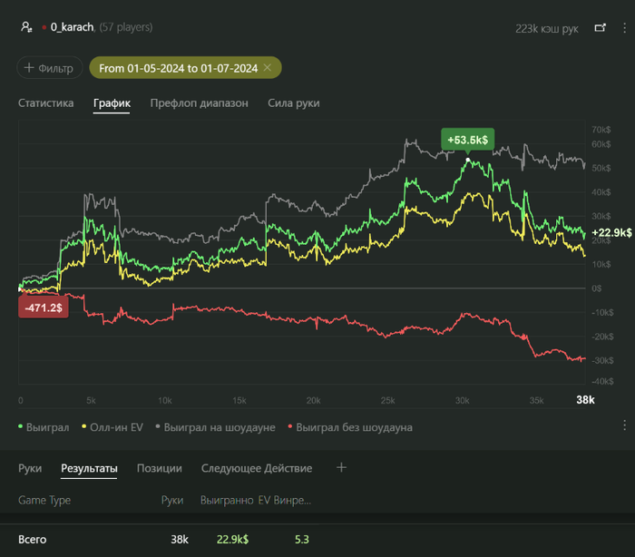This screenshot has height=557, width=635.
Task: Open the Префлоп диапазон tab
Action: [199, 103]
